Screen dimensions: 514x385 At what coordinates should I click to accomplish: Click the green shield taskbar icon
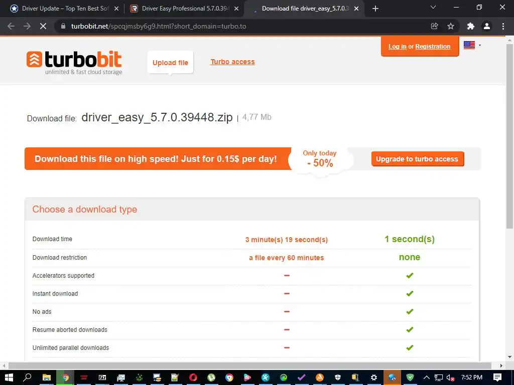coord(410,377)
